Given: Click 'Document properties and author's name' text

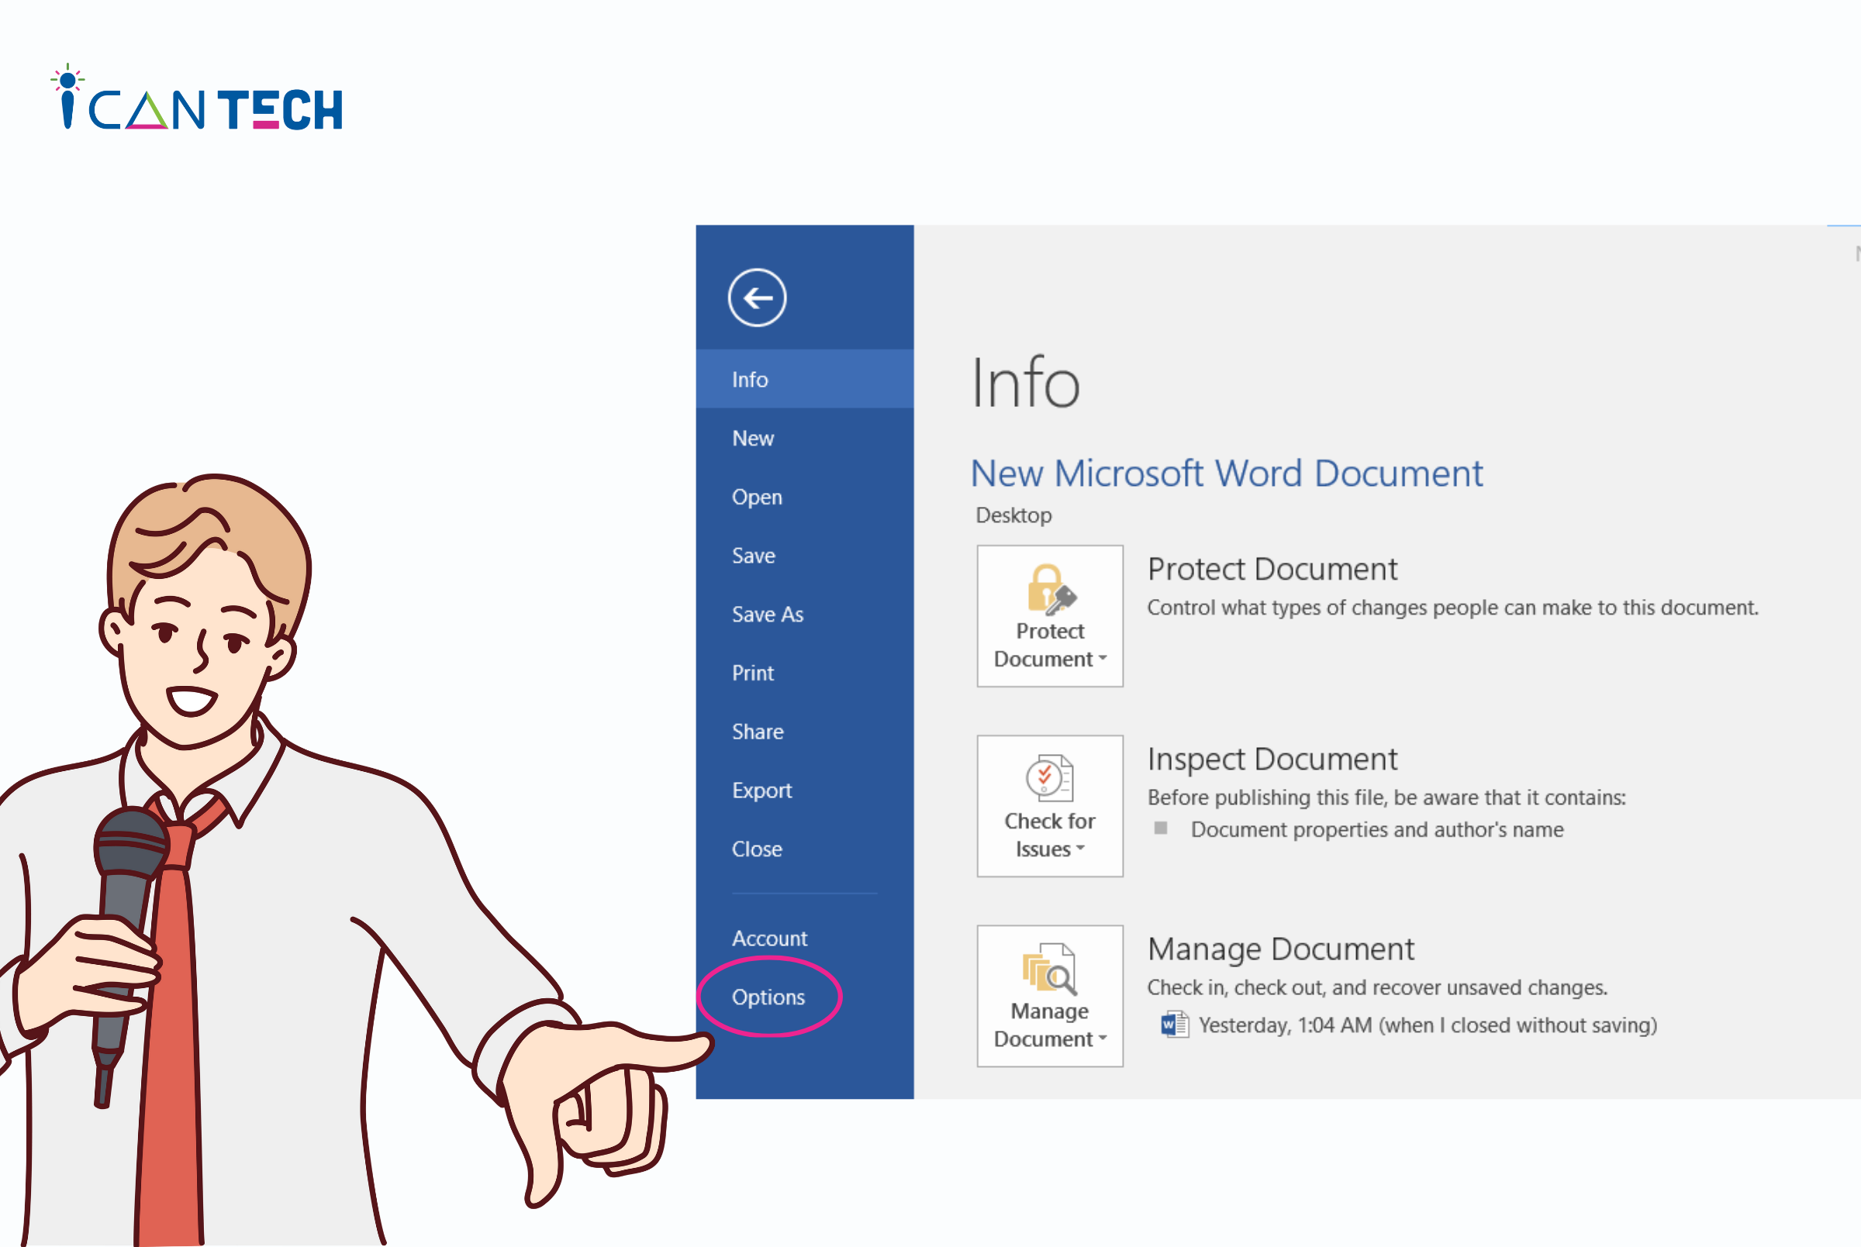Looking at the screenshot, I should pos(1376,829).
